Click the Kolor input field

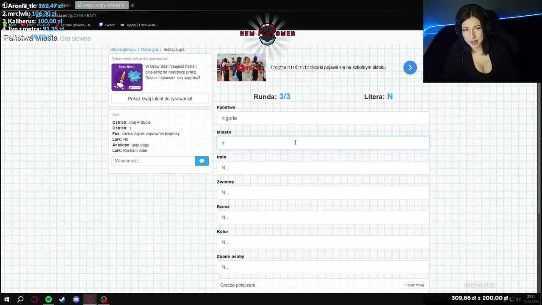tap(323, 242)
